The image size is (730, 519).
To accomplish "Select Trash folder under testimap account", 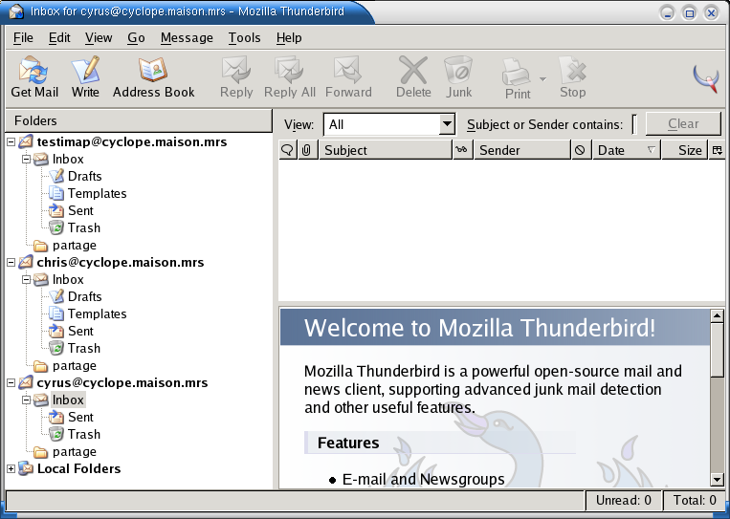I will 84,227.
